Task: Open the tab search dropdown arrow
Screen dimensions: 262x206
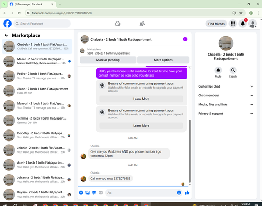Action: click(x=4, y=4)
